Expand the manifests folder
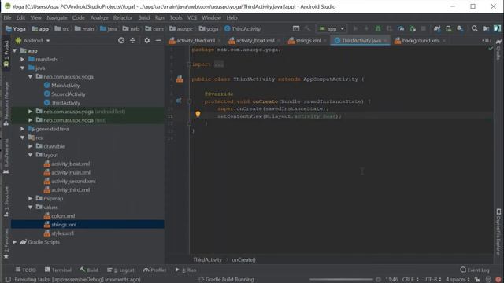The width and height of the screenshot is (504, 283). 23,60
